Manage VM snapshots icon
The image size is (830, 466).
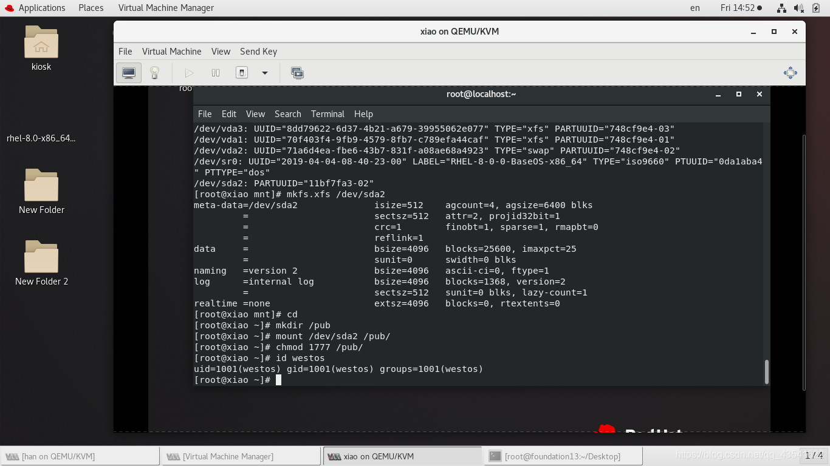click(x=297, y=73)
